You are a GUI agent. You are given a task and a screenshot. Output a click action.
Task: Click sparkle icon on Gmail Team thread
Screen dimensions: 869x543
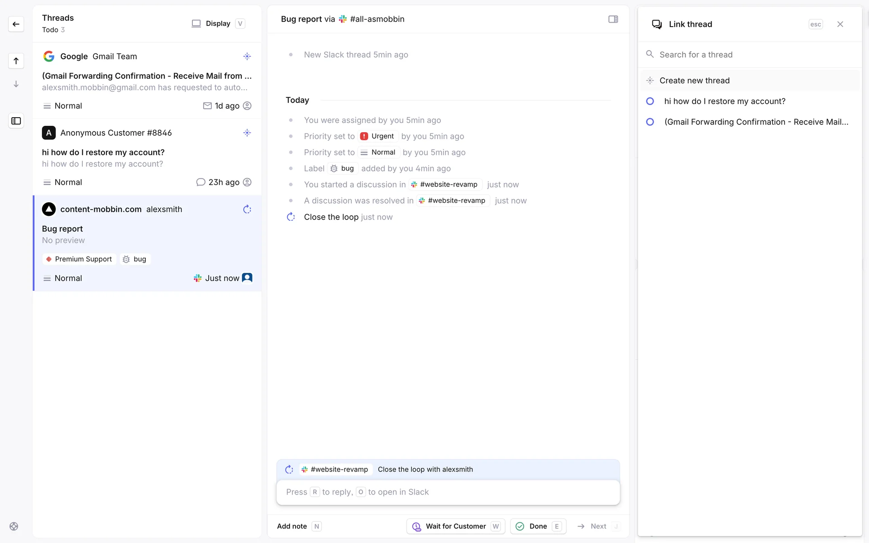(x=247, y=57)
